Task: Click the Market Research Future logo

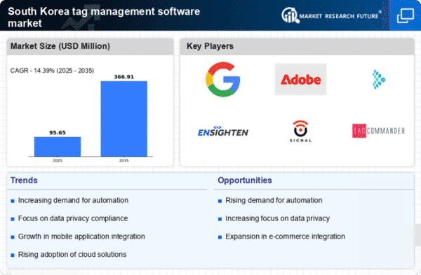Action: [331, 15]
